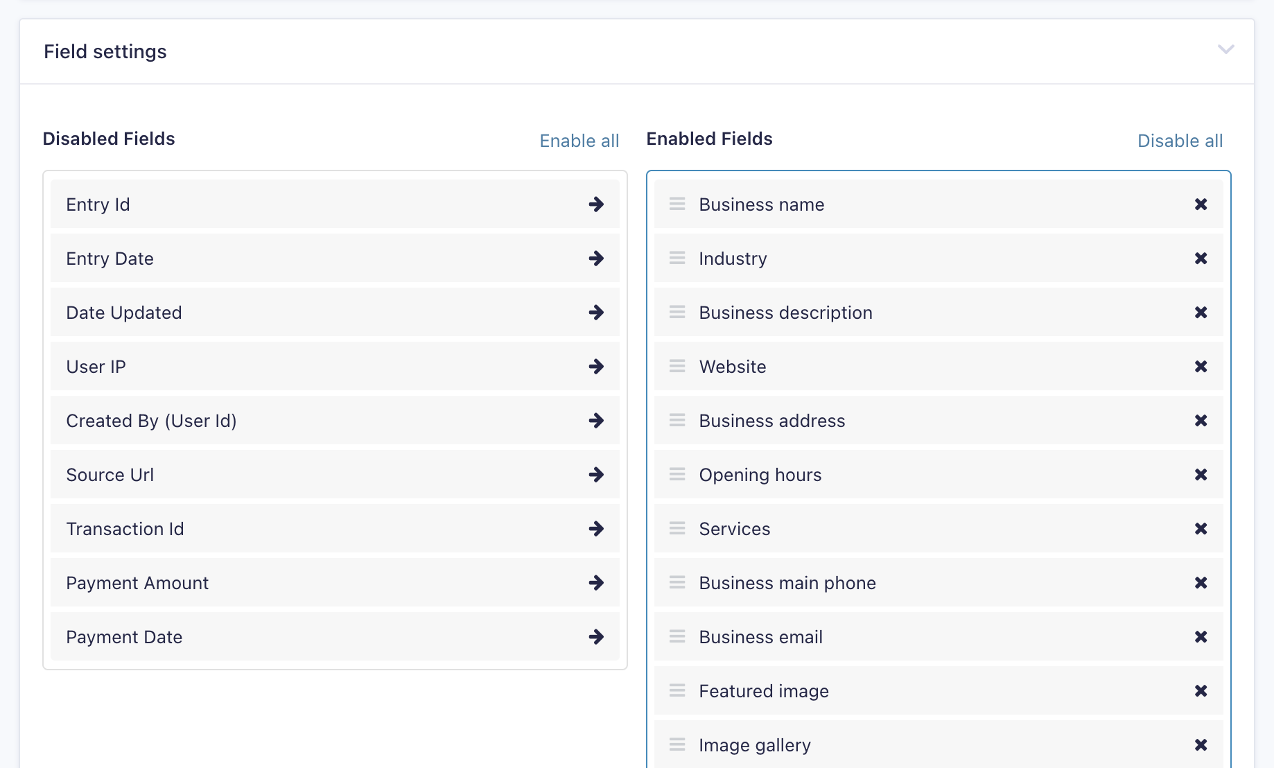Click the Enable all link
This screenshot has width=1274, height=768.
(579, 140)
